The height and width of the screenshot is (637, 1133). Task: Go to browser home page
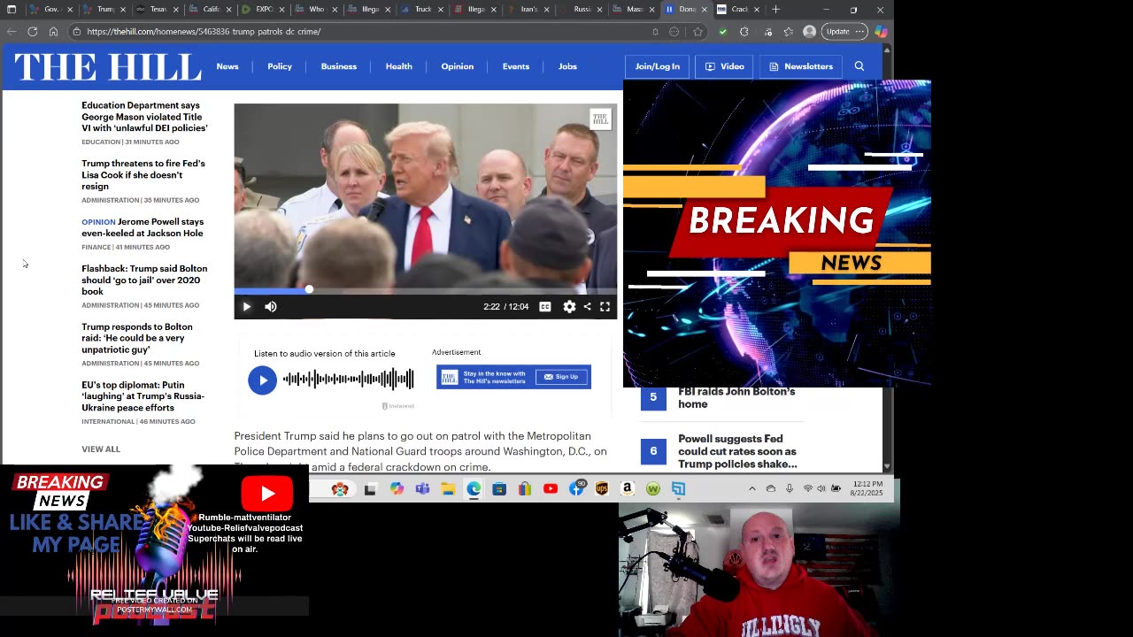point(53,32)
